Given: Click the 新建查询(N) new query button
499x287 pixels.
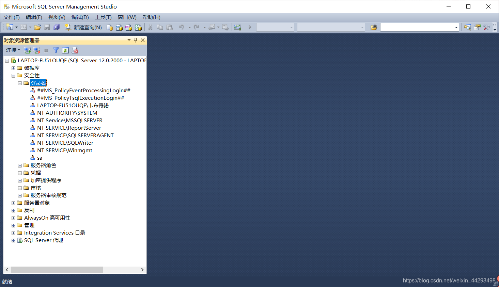Looking at the screenshot, I should click(x=83, y=27).
